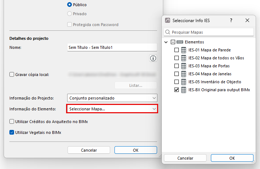Select the IES-03 Mapa de Portas label
This screenshot has width=260, height=169.
[x=209, y=66]
